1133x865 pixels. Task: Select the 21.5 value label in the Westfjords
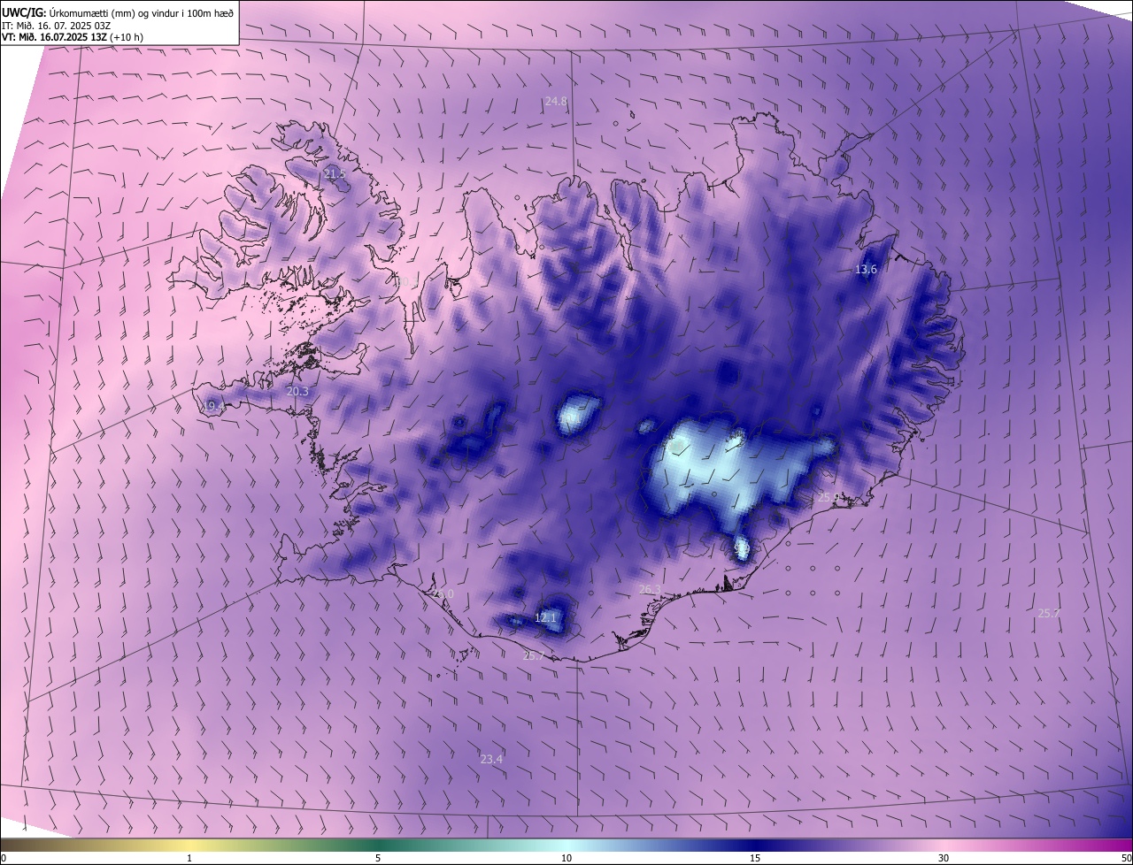pyautogui.click(x=335, y=173)
